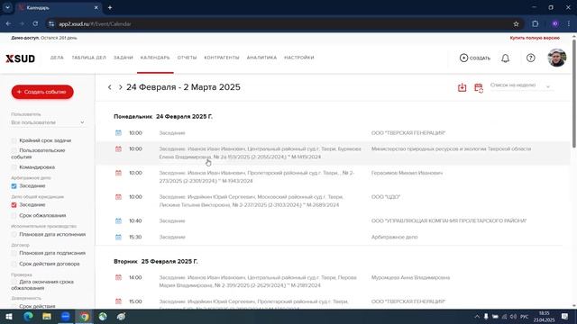The image size is (577, 324).
Task: Select the КАЛЕНДАРЬ tab
Action: 155,58
